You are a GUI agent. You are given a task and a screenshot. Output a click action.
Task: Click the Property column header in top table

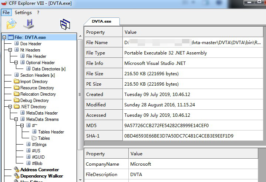pyautogui.click(x=103, y=32)
